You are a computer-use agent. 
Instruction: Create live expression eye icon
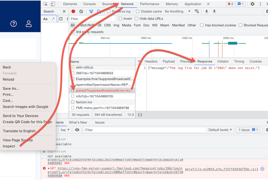tap(77, 130)
